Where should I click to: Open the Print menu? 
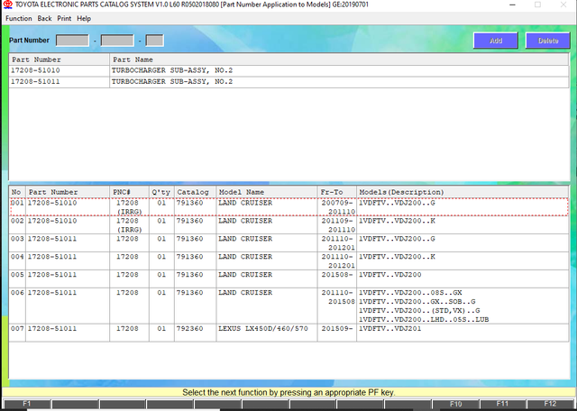point(64,18)
